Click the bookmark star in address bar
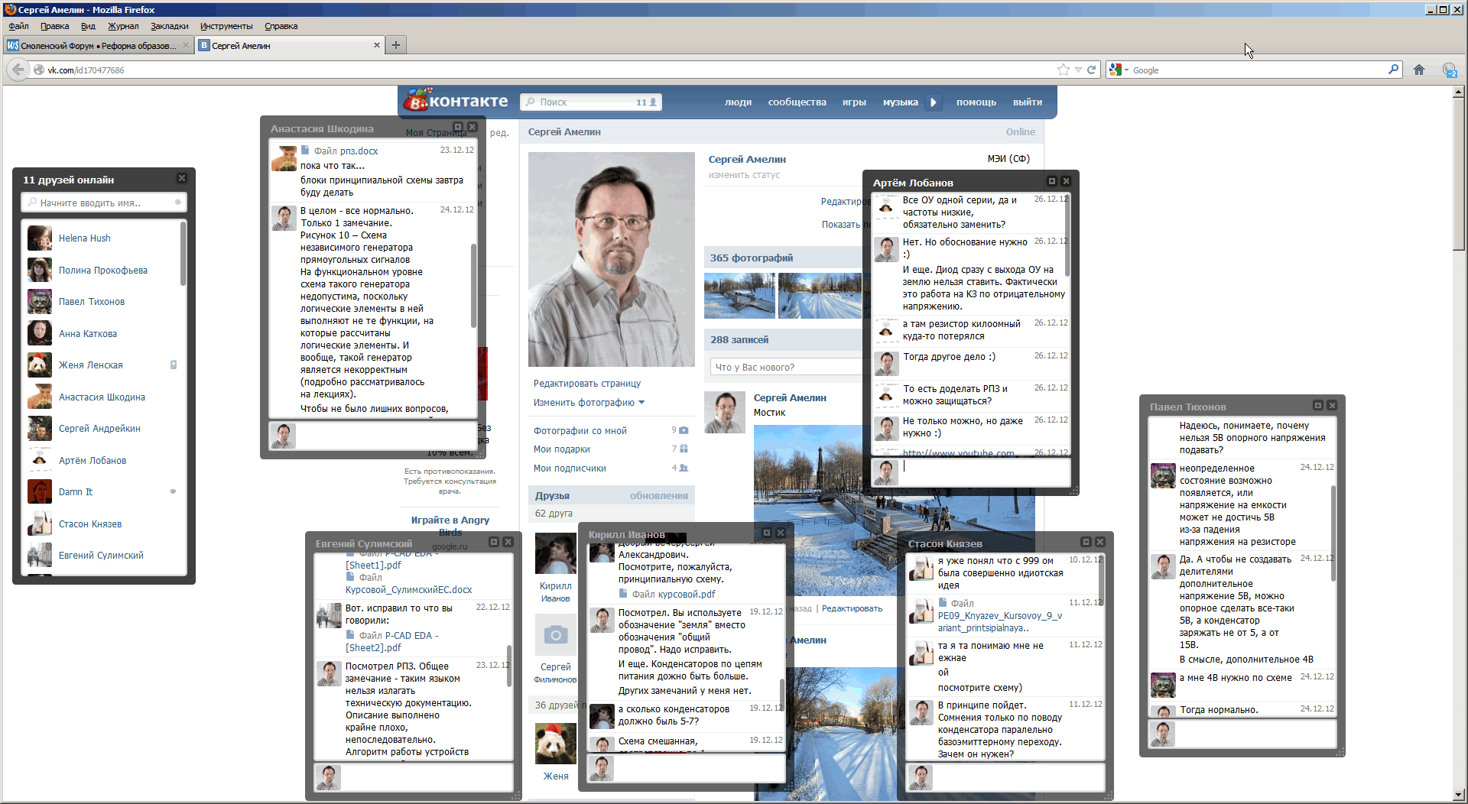The height and width of the screenshot is (804, 1468). coord(1063,70)
